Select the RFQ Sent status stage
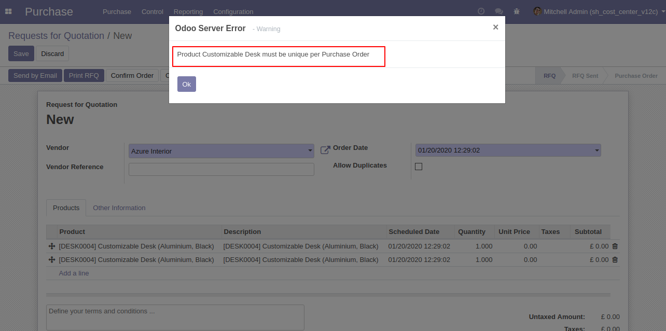Screen dimensions: 666x331 pos(585,76)
